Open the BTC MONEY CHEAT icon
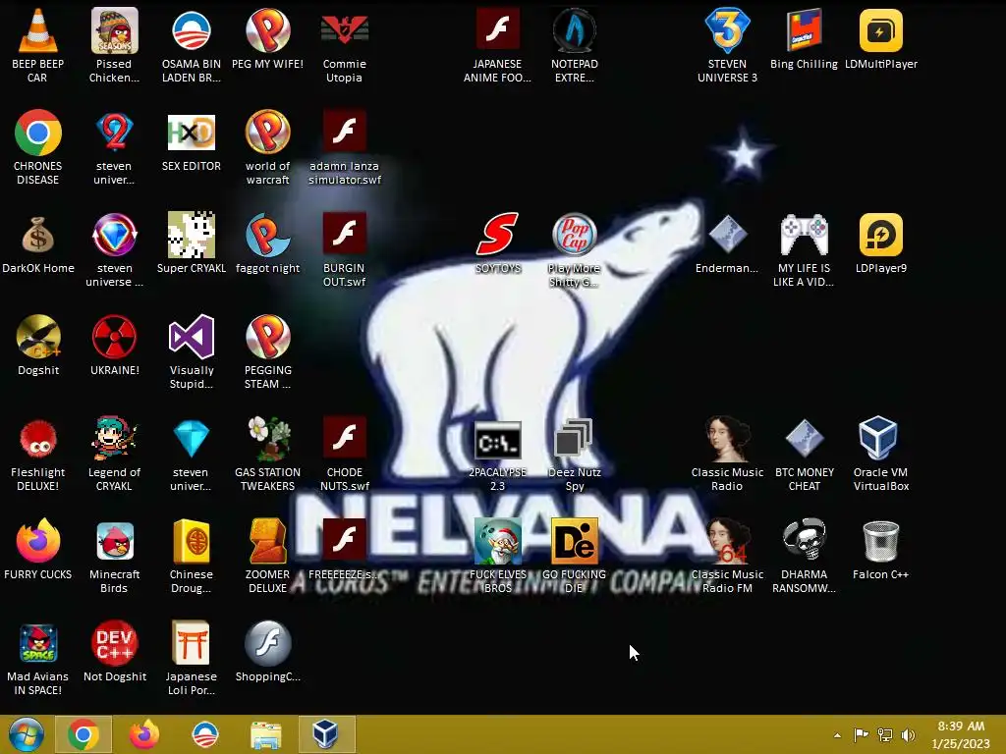 (x=804, y=439)
